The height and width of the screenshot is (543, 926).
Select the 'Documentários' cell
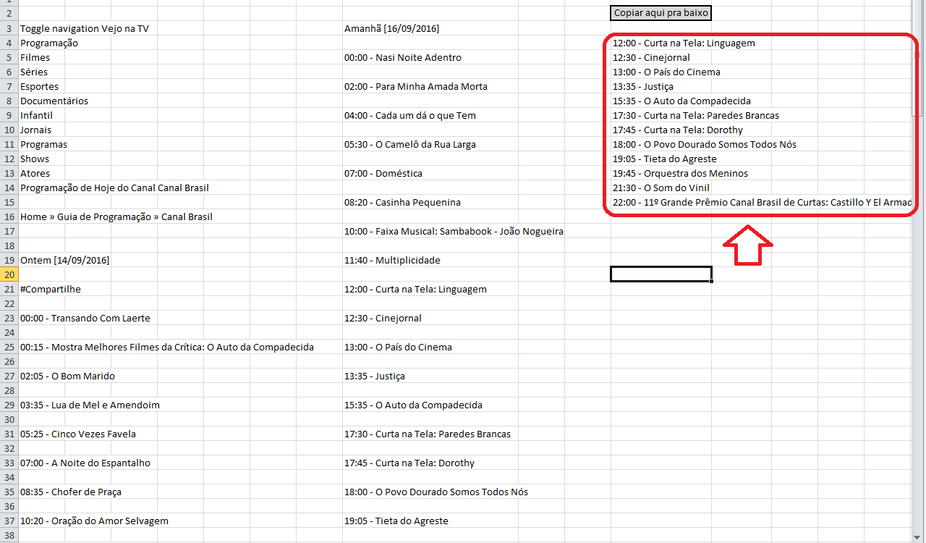[54, 101]
